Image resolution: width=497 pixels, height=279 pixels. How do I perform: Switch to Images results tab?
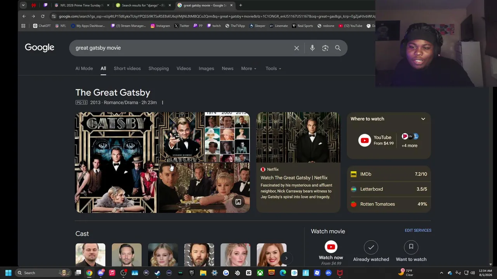[206, 69]
